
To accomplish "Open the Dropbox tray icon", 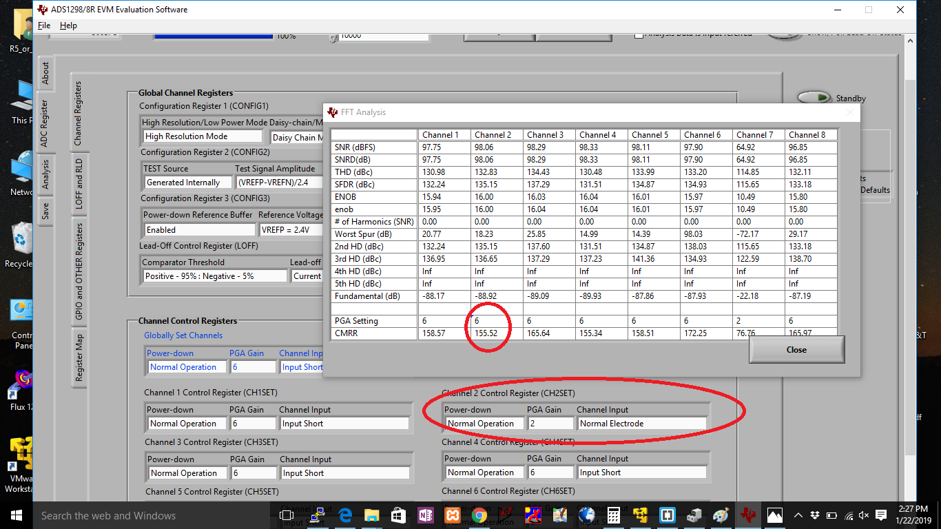I will (816, 515).
